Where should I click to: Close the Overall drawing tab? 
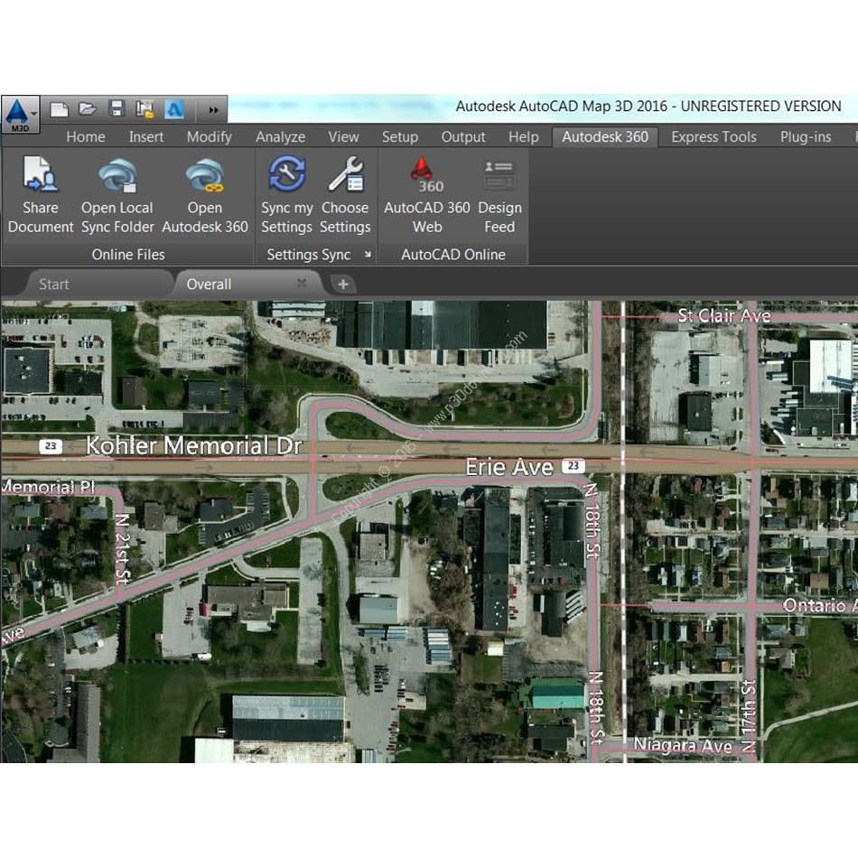[x=302, y=284]
